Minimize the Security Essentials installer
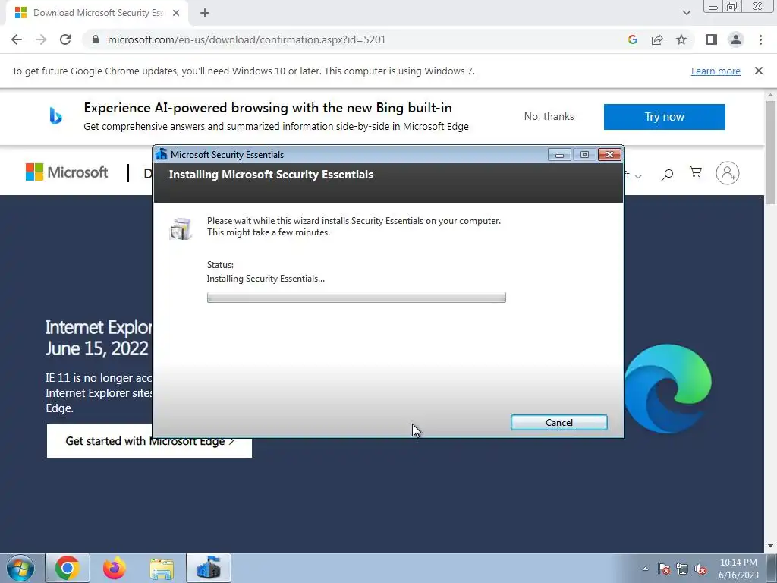This screenshot has height=583, width=777. point(559,155)
